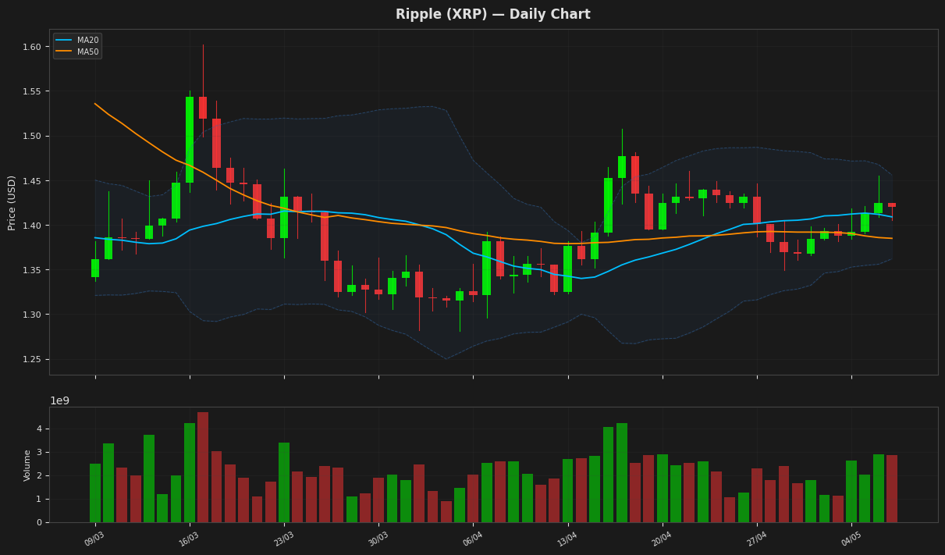
Task: Click the 1.35 price tick label
Action: coord(31,270)
